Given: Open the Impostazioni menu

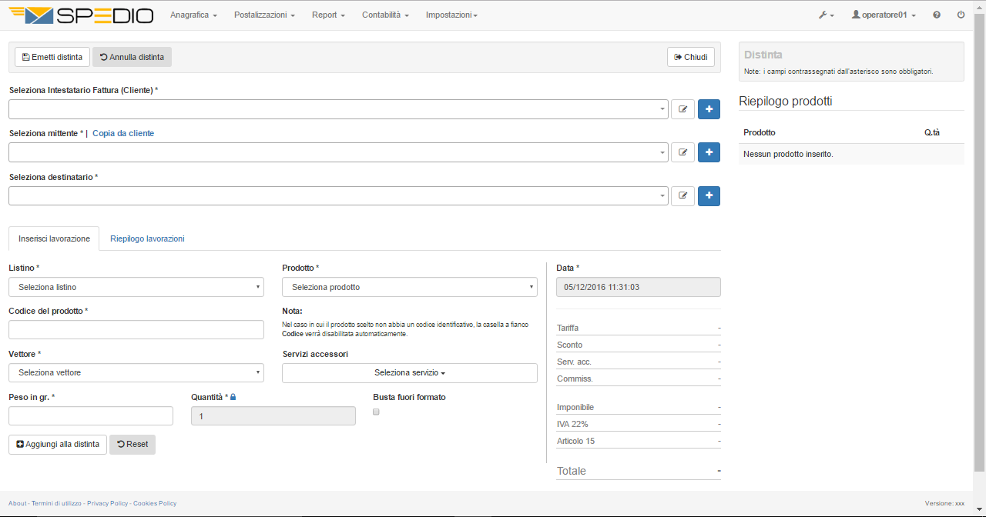Looking at the screenshot, I should 451,15.
